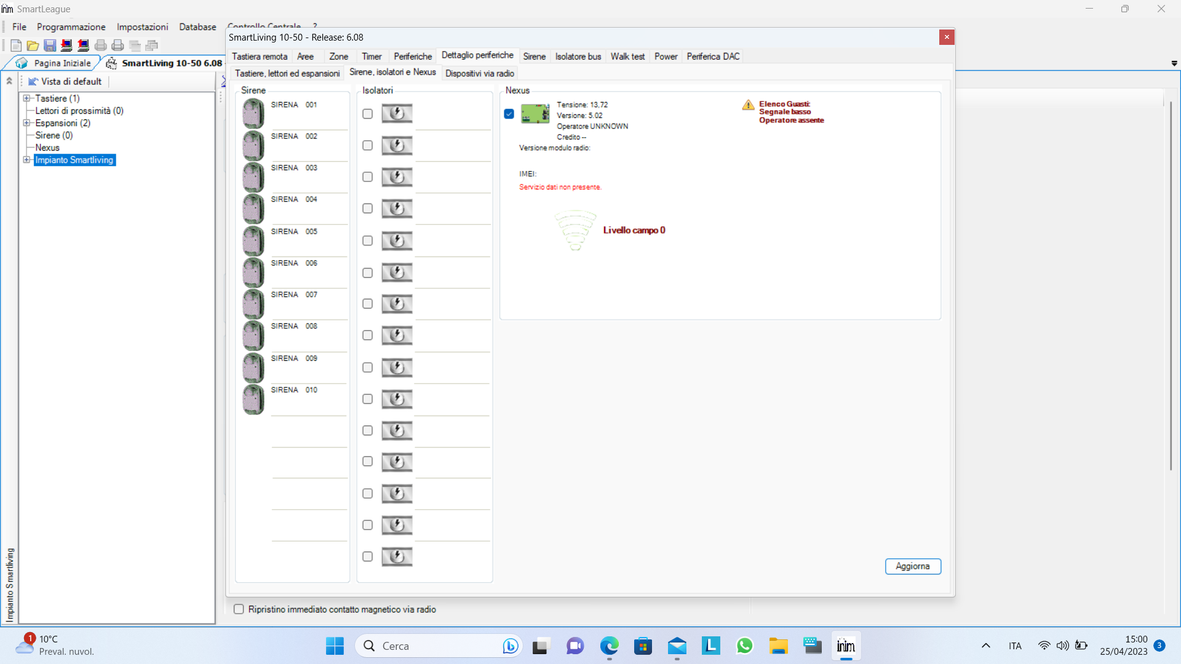Click the SIRENA 002 siren icon

253,146
